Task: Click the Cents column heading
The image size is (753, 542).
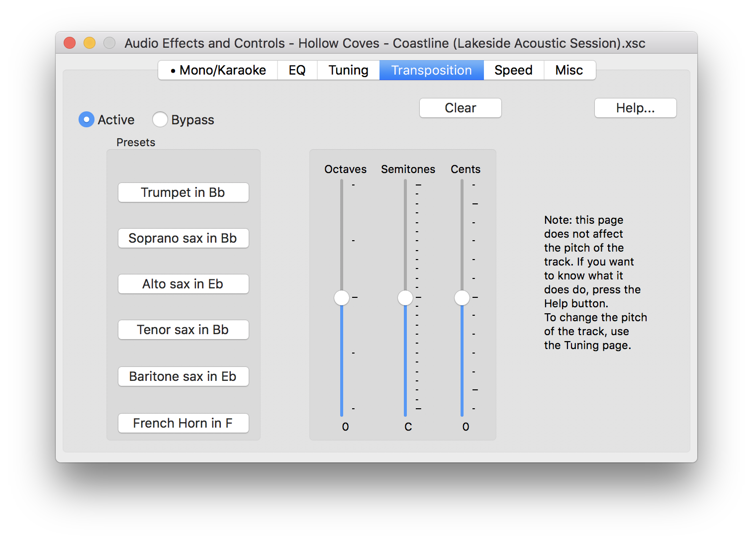Action: [466, 169]
